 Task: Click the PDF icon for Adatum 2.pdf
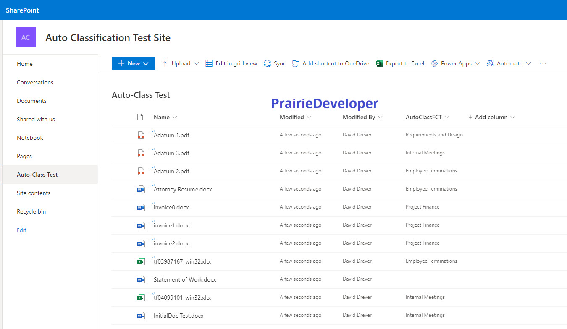pyautogui.click(x=141, y=171)
